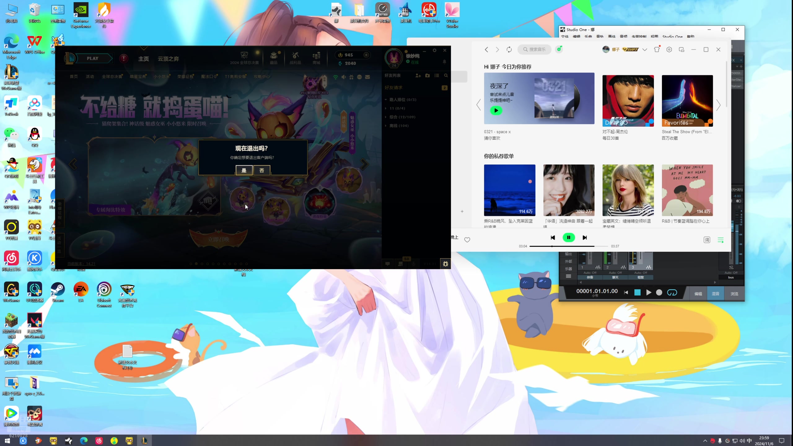Open the playlist with 3092.2万 plays
This screenshot has height=446, width=793.
[569, 190]
